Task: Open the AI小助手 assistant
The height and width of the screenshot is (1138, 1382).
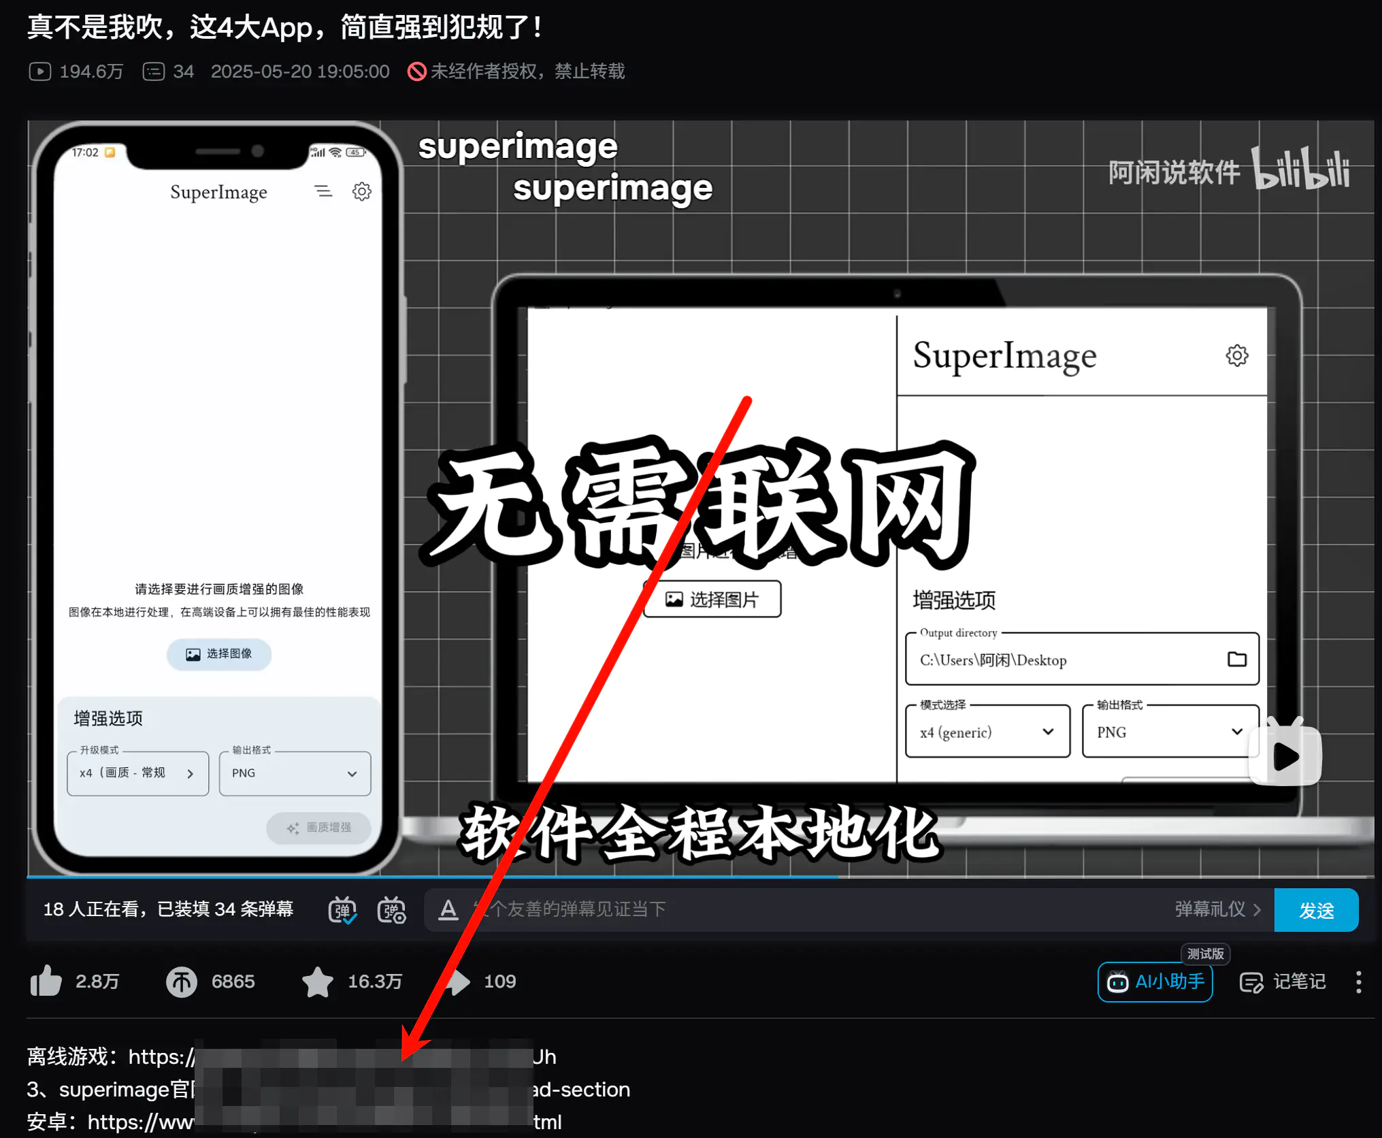Action: point(1155,981)
